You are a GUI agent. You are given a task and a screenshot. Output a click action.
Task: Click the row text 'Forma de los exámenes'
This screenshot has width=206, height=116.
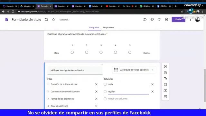coord(62,99)
